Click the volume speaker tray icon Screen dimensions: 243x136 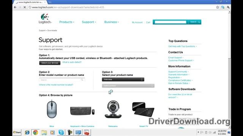tap(210, 132)
